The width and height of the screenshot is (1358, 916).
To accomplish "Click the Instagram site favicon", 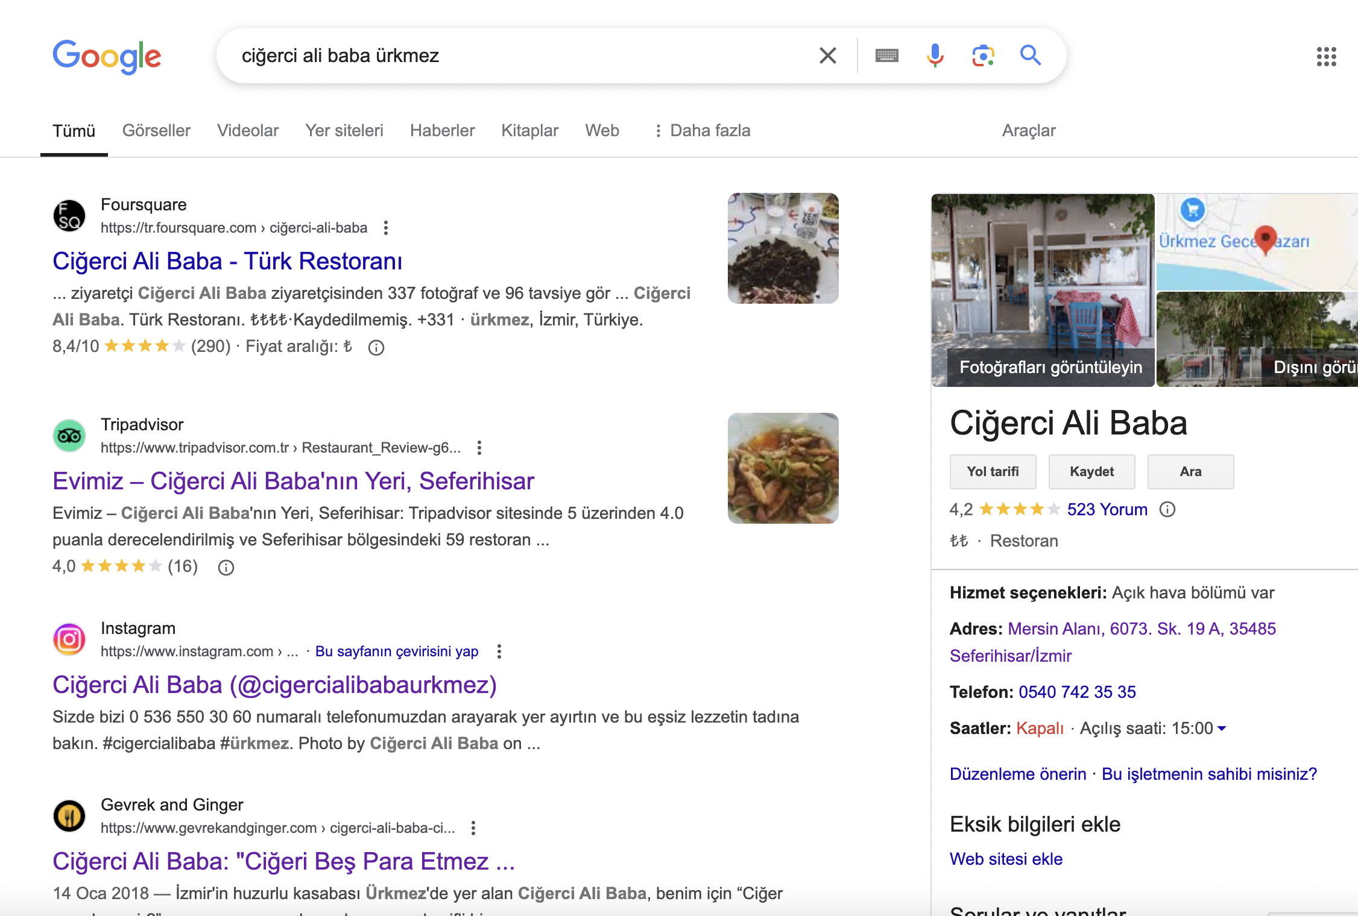I will tap(69, 639).
